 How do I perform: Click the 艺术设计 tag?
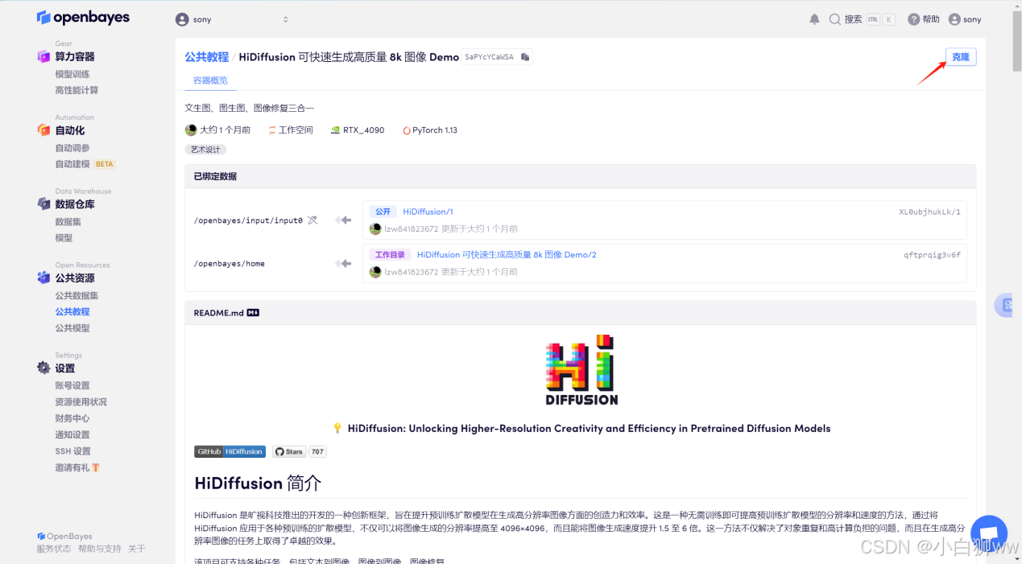coord(205,150)
